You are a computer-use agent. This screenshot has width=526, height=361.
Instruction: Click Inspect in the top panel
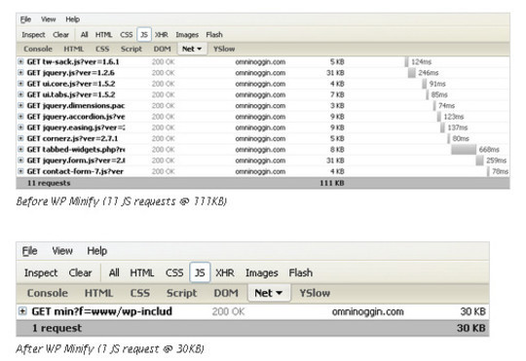point(33,35)
